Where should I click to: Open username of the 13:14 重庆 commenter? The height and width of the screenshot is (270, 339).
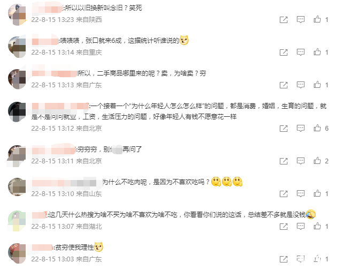[45, 41]
